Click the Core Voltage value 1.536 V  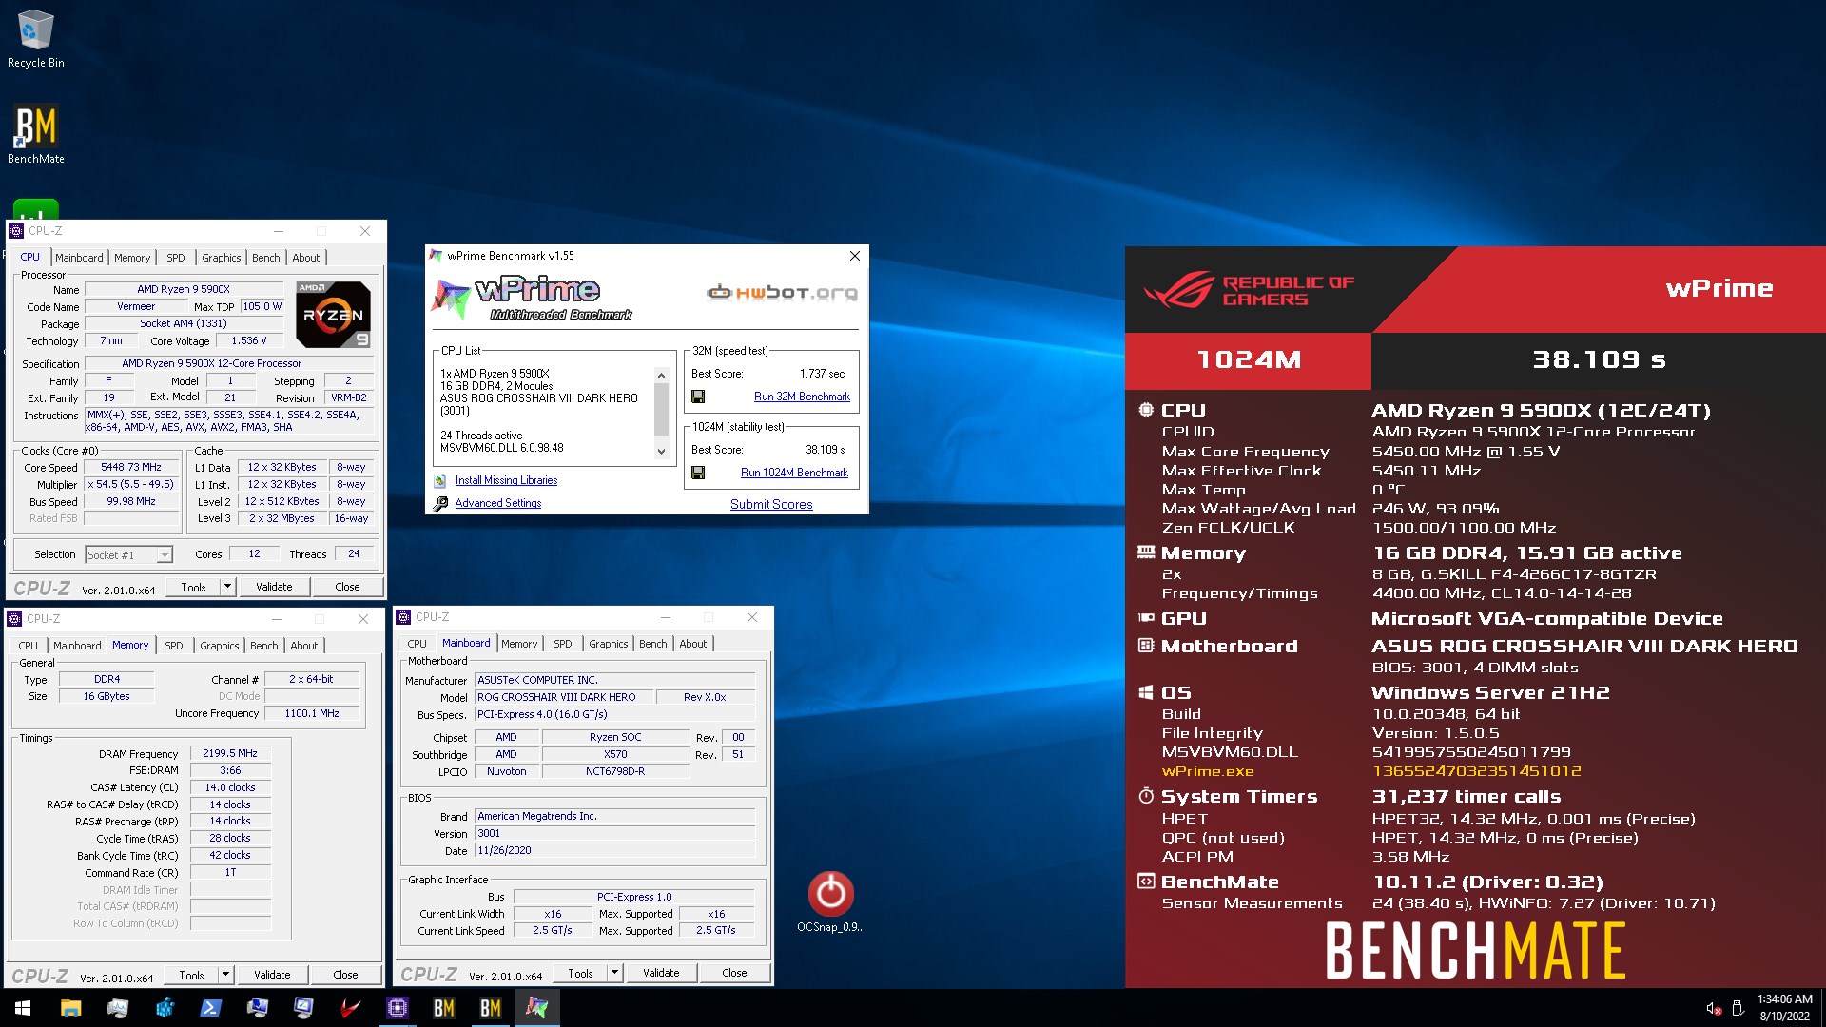pos(249,340)
